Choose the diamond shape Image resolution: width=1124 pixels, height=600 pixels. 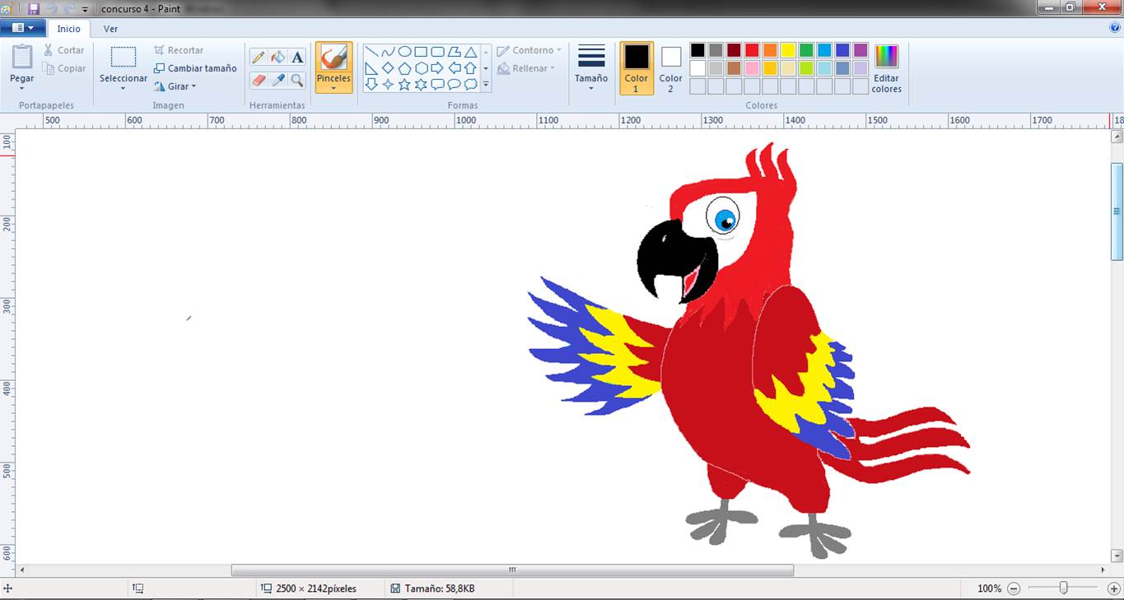click(x=388, y=67)
